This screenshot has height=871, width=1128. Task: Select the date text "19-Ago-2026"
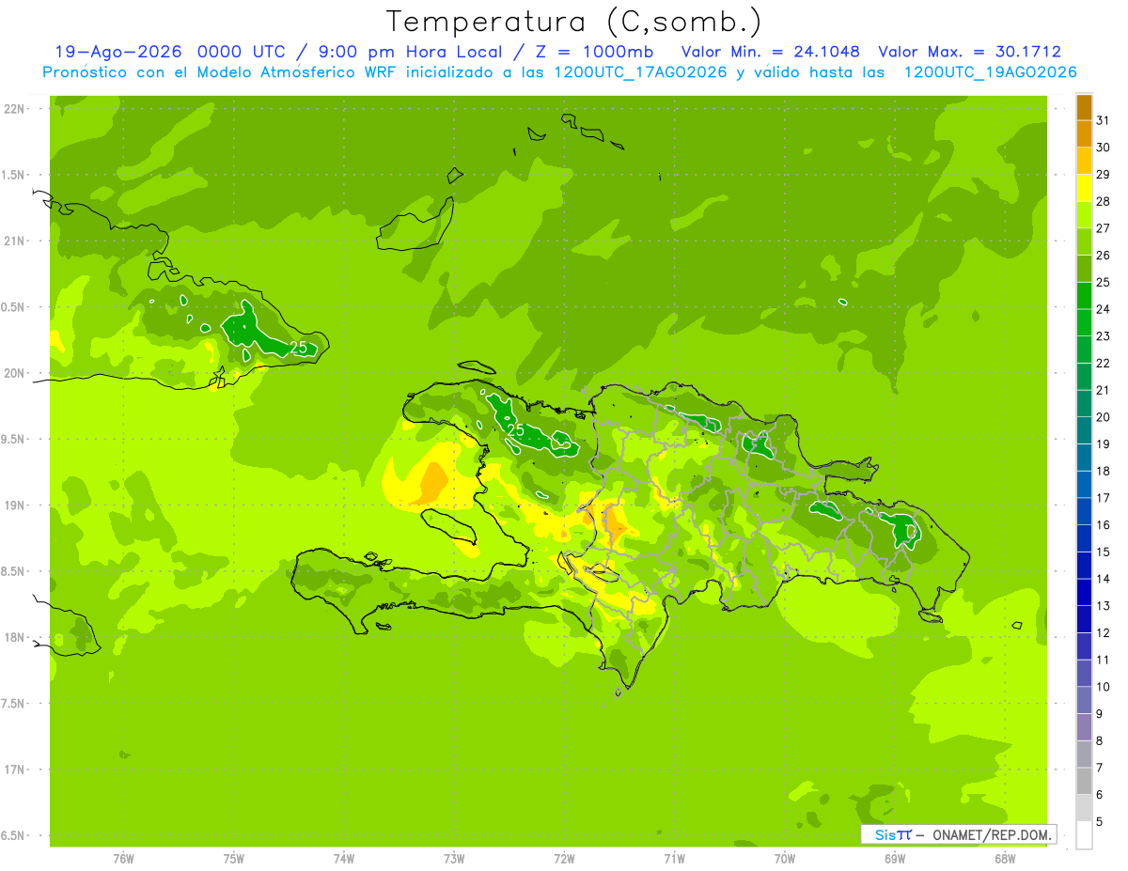(118, 52)
